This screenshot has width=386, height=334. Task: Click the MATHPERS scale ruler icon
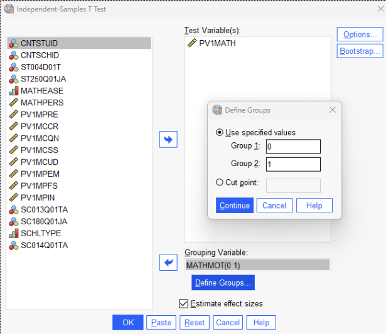click(x=13, y=103)
